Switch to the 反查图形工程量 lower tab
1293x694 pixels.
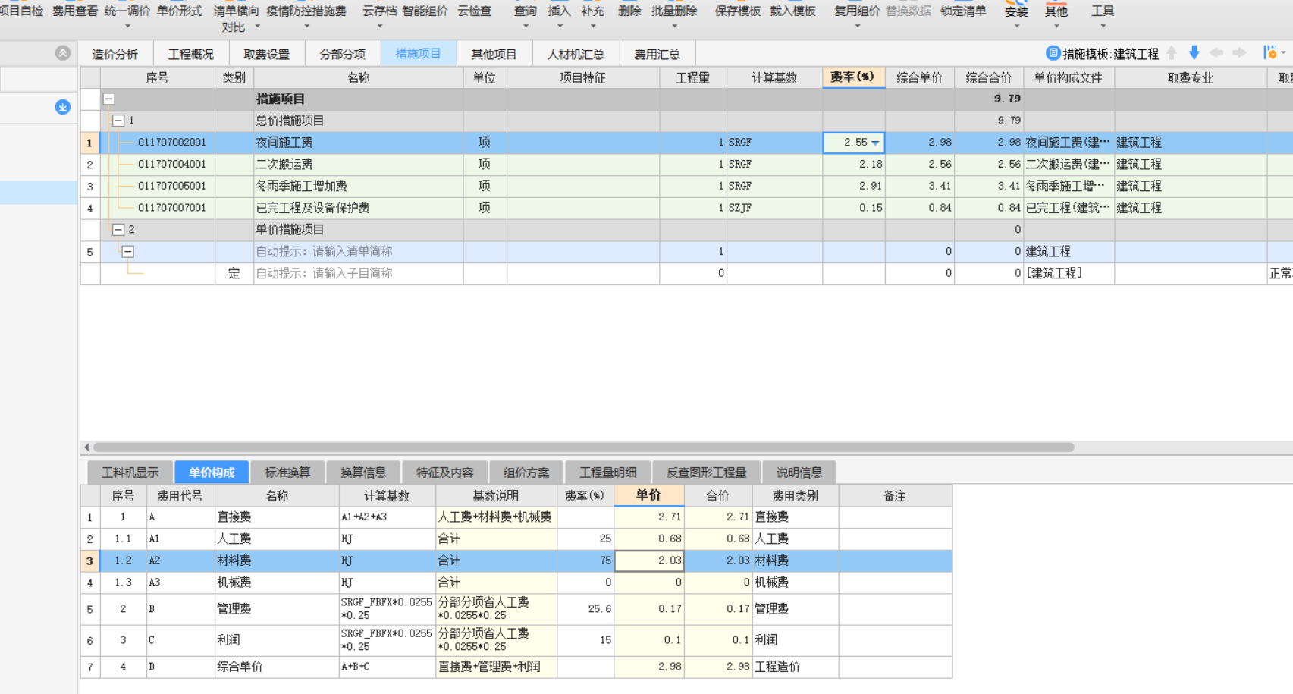click(x=707, y=472)
